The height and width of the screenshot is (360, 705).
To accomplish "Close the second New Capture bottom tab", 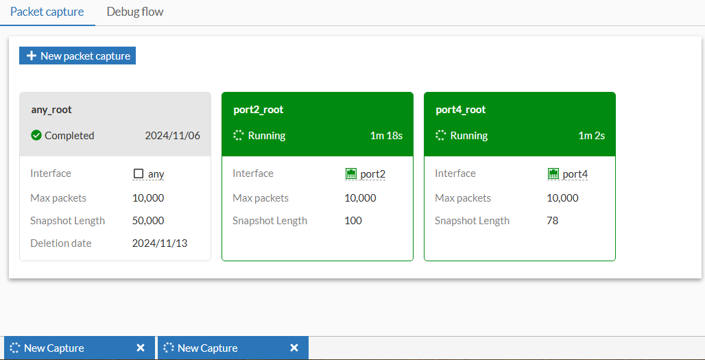I will pyautogui.click(x=294, y=348).
